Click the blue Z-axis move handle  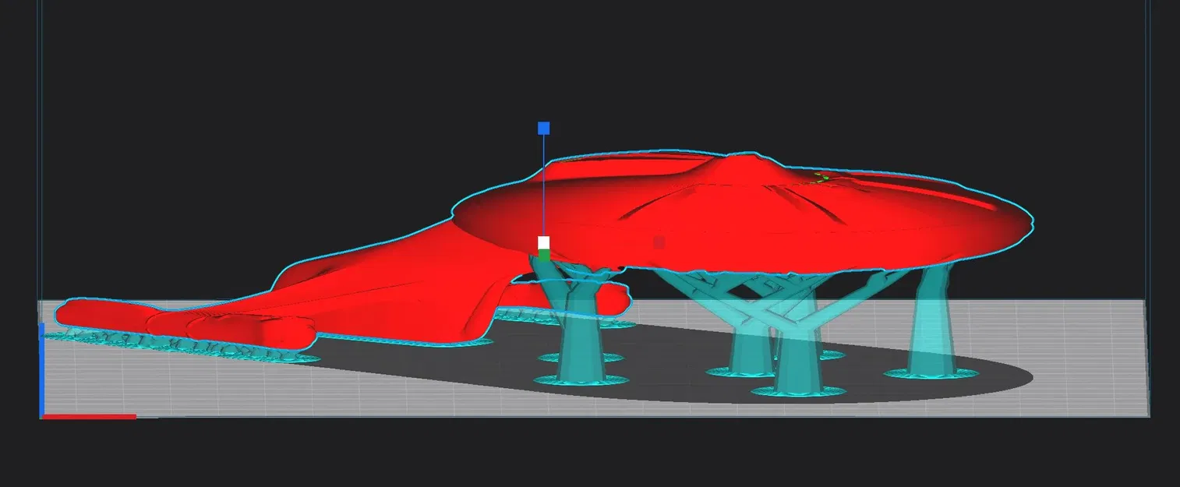[x=544, y=128]
